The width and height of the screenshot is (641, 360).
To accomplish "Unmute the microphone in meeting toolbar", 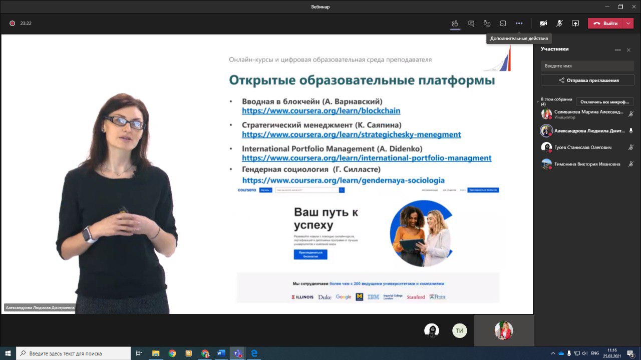I will (x=559, y=23).
